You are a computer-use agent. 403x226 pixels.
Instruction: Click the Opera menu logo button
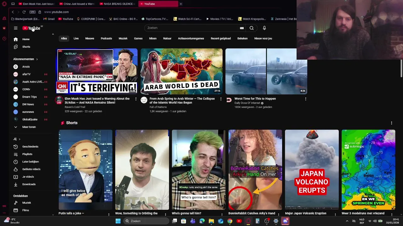pos(4,4)
